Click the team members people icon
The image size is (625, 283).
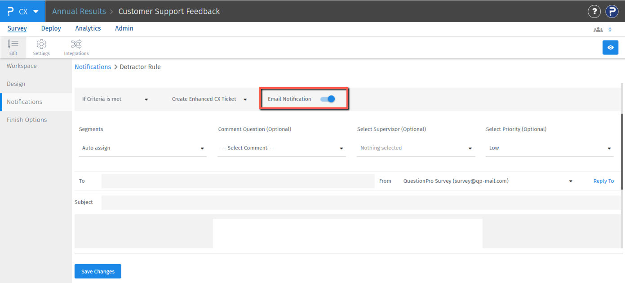coord(598,30)
